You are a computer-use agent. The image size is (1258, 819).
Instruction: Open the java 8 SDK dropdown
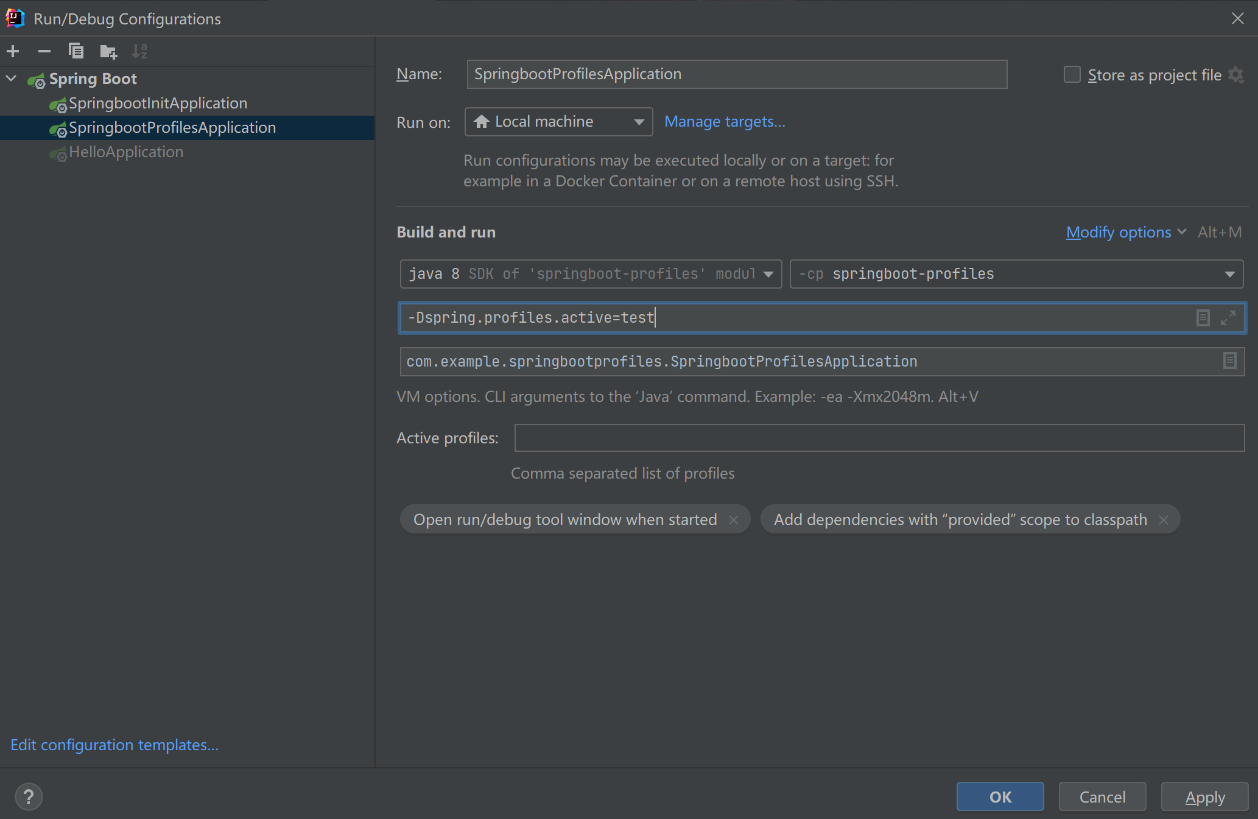tap(590, 274)
